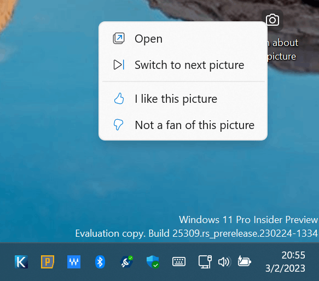Click the play-next arrow icon
The height and width of the screenshot is (281, 319).
point(119,65)
